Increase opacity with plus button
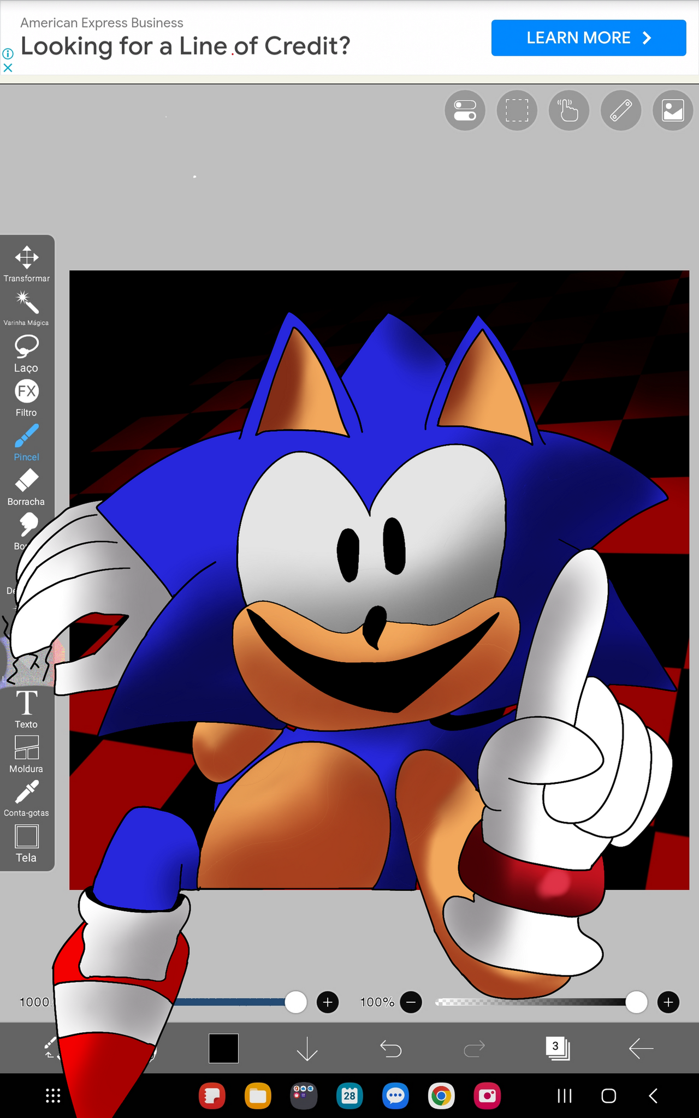Screen dimensions: 699x1118 (668, 1002)
